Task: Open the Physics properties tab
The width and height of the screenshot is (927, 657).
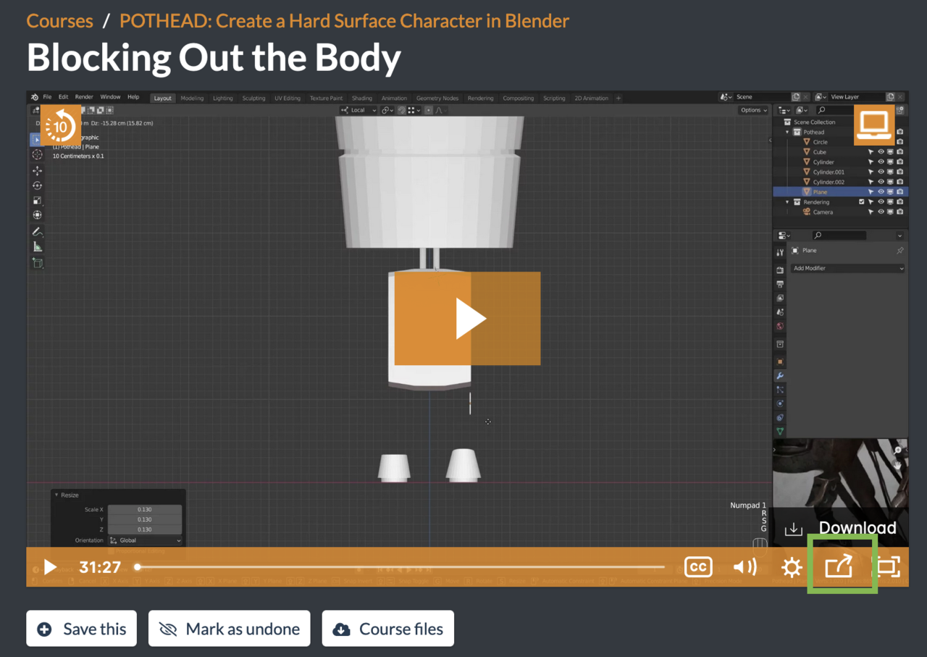Action: point(780,403)
